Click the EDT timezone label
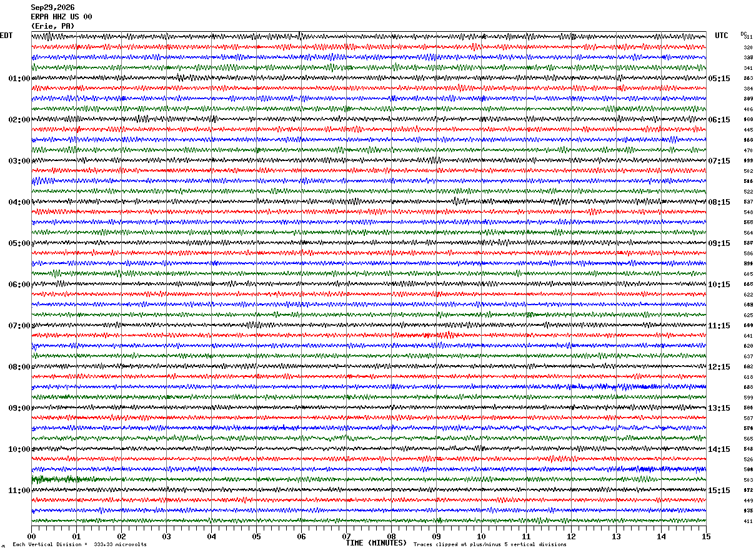Viewport: 756px width, 553px height. click(x=6, y=36)
